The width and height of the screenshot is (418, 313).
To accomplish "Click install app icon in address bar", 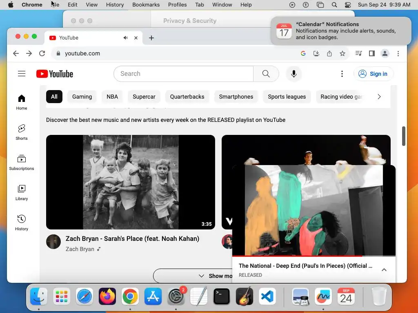I will 316,53.
